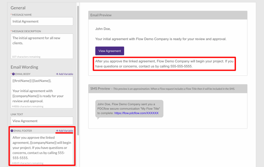Click the MESSAGE NAME field label

click(x=22, y=15)
